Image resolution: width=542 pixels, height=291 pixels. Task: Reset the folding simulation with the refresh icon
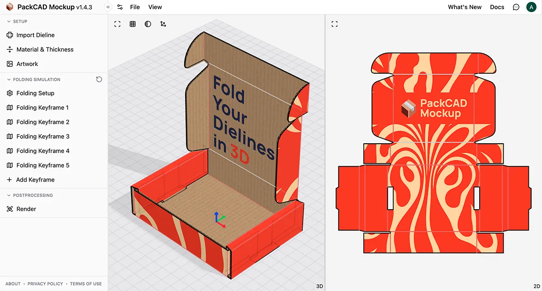point(99,79)
